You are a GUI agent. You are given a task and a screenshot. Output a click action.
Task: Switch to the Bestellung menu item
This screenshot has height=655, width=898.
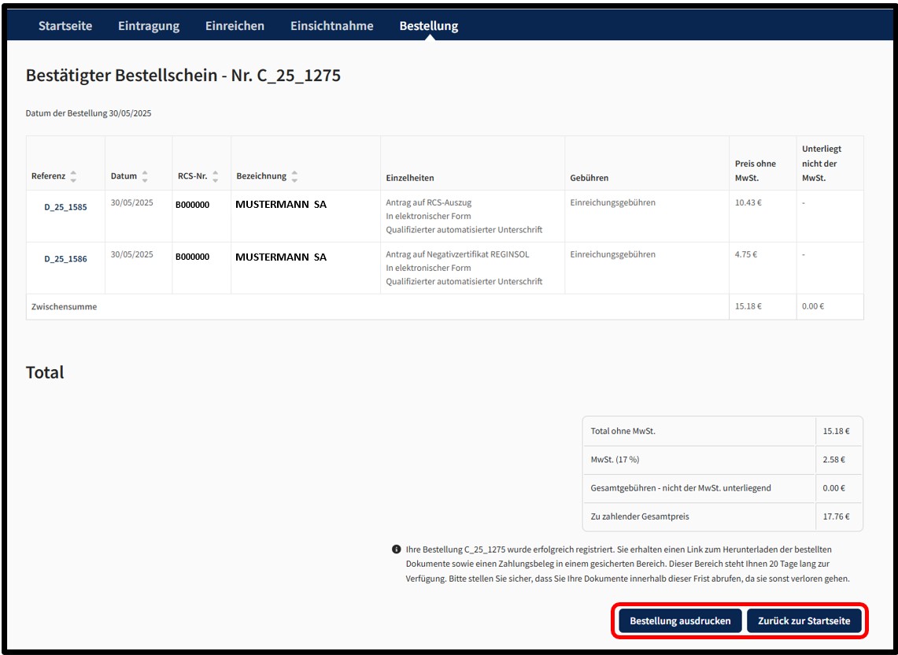pyautogui.click(x=429, y=26)
